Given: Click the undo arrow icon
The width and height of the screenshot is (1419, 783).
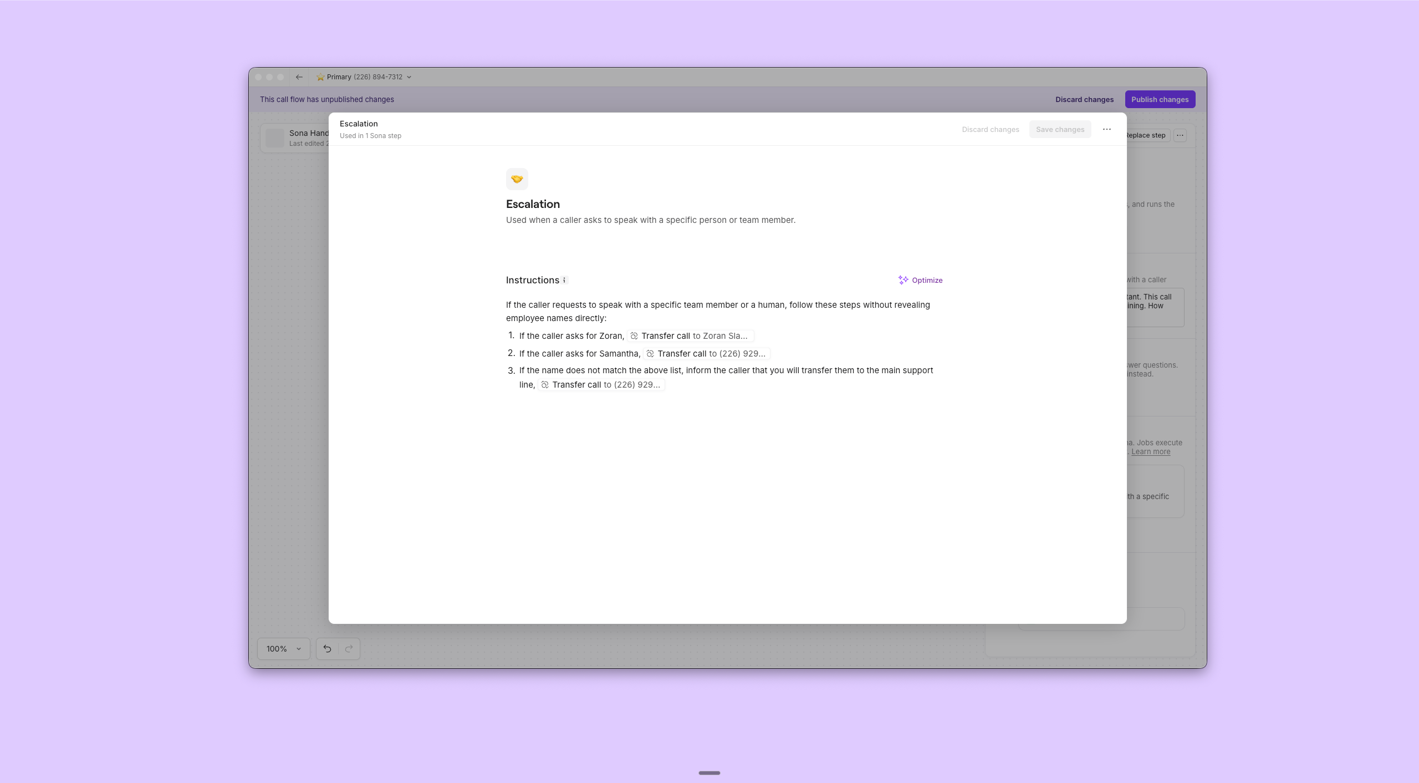Looking at the screenshot, I should pos(327,649).
